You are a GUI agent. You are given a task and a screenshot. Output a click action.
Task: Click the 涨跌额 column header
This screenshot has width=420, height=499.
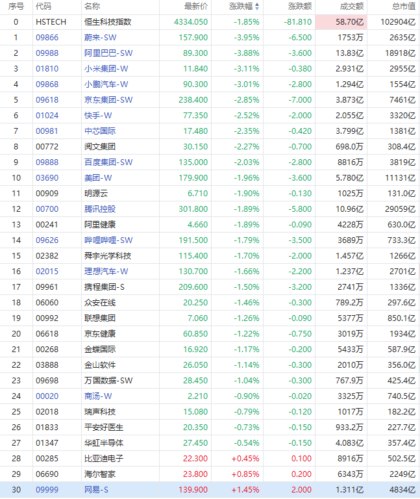click(x=290, y=6)
